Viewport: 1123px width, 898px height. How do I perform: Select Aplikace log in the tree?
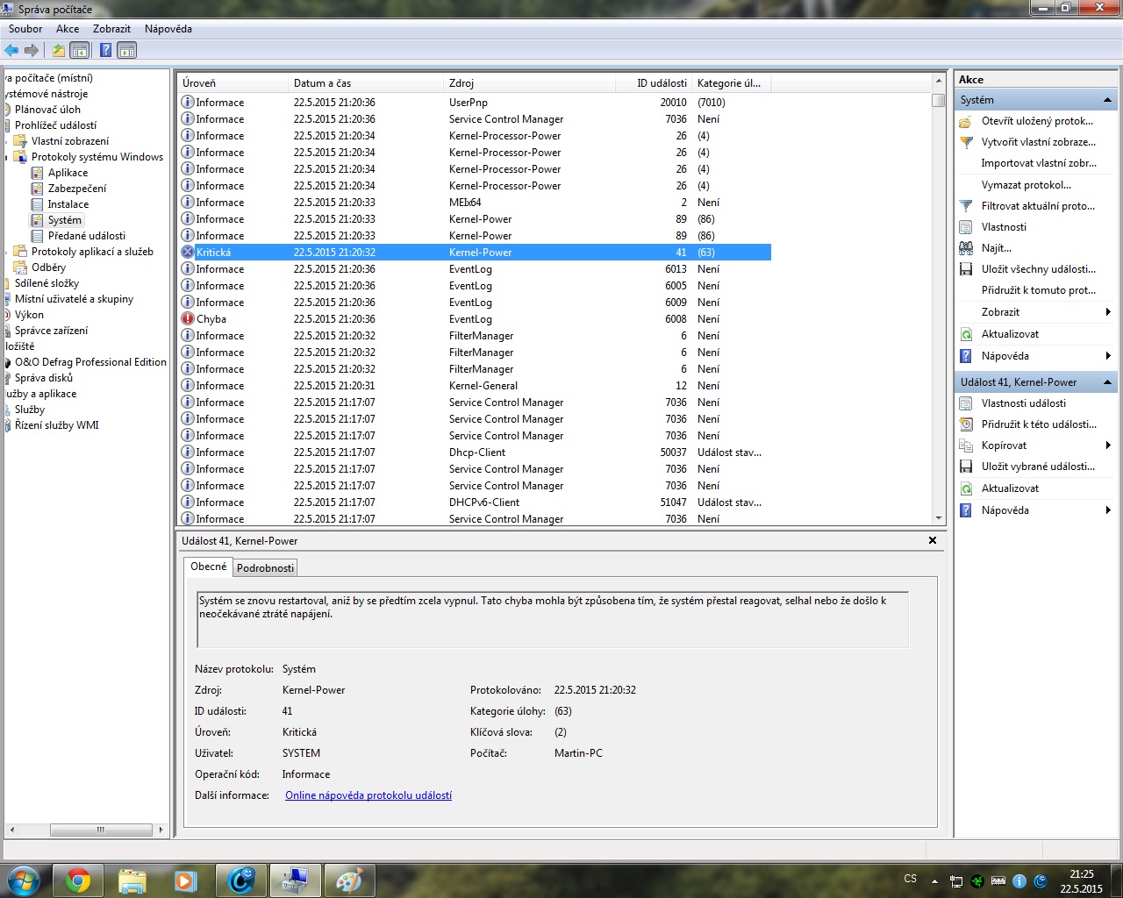68,173
